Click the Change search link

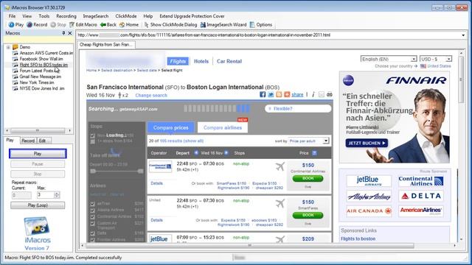[x=151, y=95]
